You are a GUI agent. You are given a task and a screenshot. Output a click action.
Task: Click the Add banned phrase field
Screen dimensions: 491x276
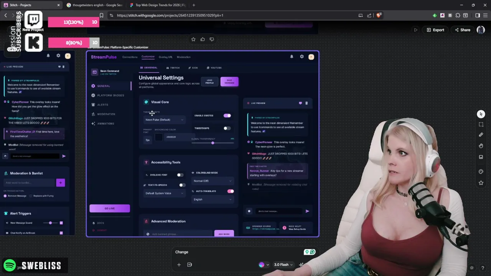(x=178, y=234)
